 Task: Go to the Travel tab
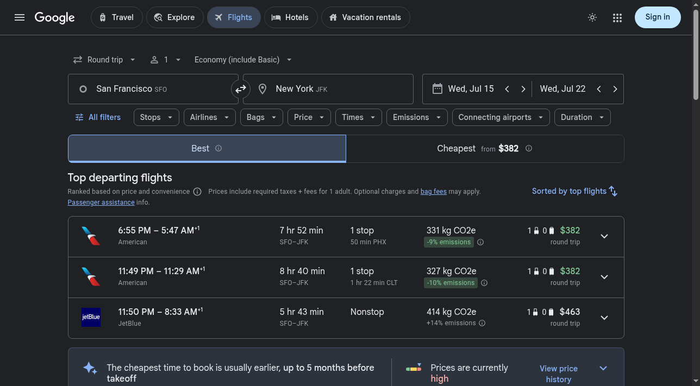click(x=117, y=17)
